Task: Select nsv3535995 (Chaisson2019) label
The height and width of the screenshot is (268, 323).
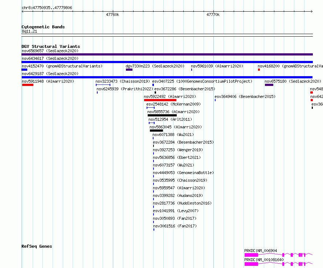Action: (180, 180)
